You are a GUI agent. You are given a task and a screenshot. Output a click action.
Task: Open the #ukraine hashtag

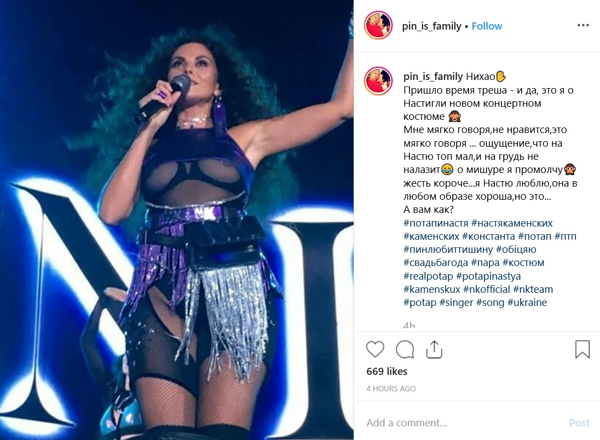click(x=527, y=302)
